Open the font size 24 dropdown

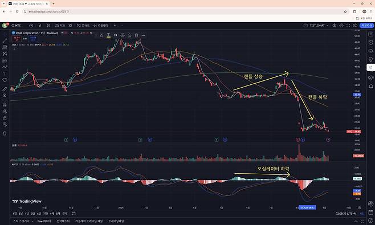coord(116,35)
